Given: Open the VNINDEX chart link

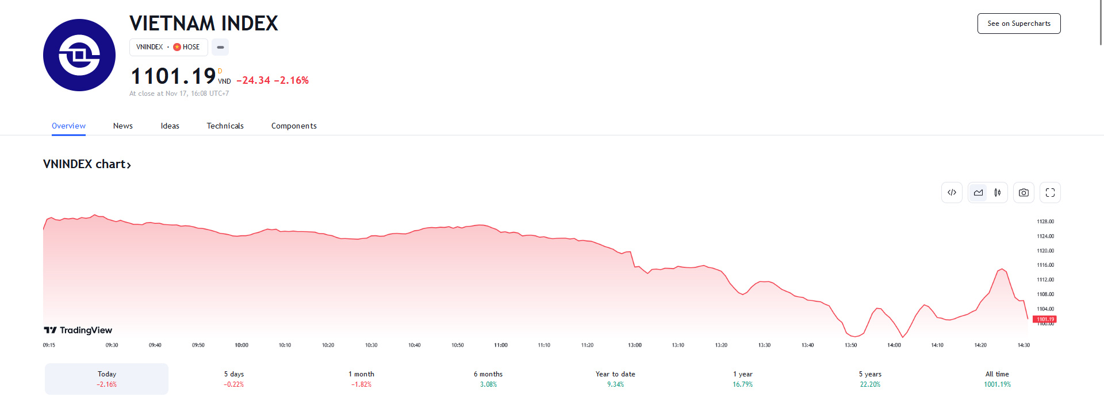Looking at the screenshot, I should pos(87,164).
